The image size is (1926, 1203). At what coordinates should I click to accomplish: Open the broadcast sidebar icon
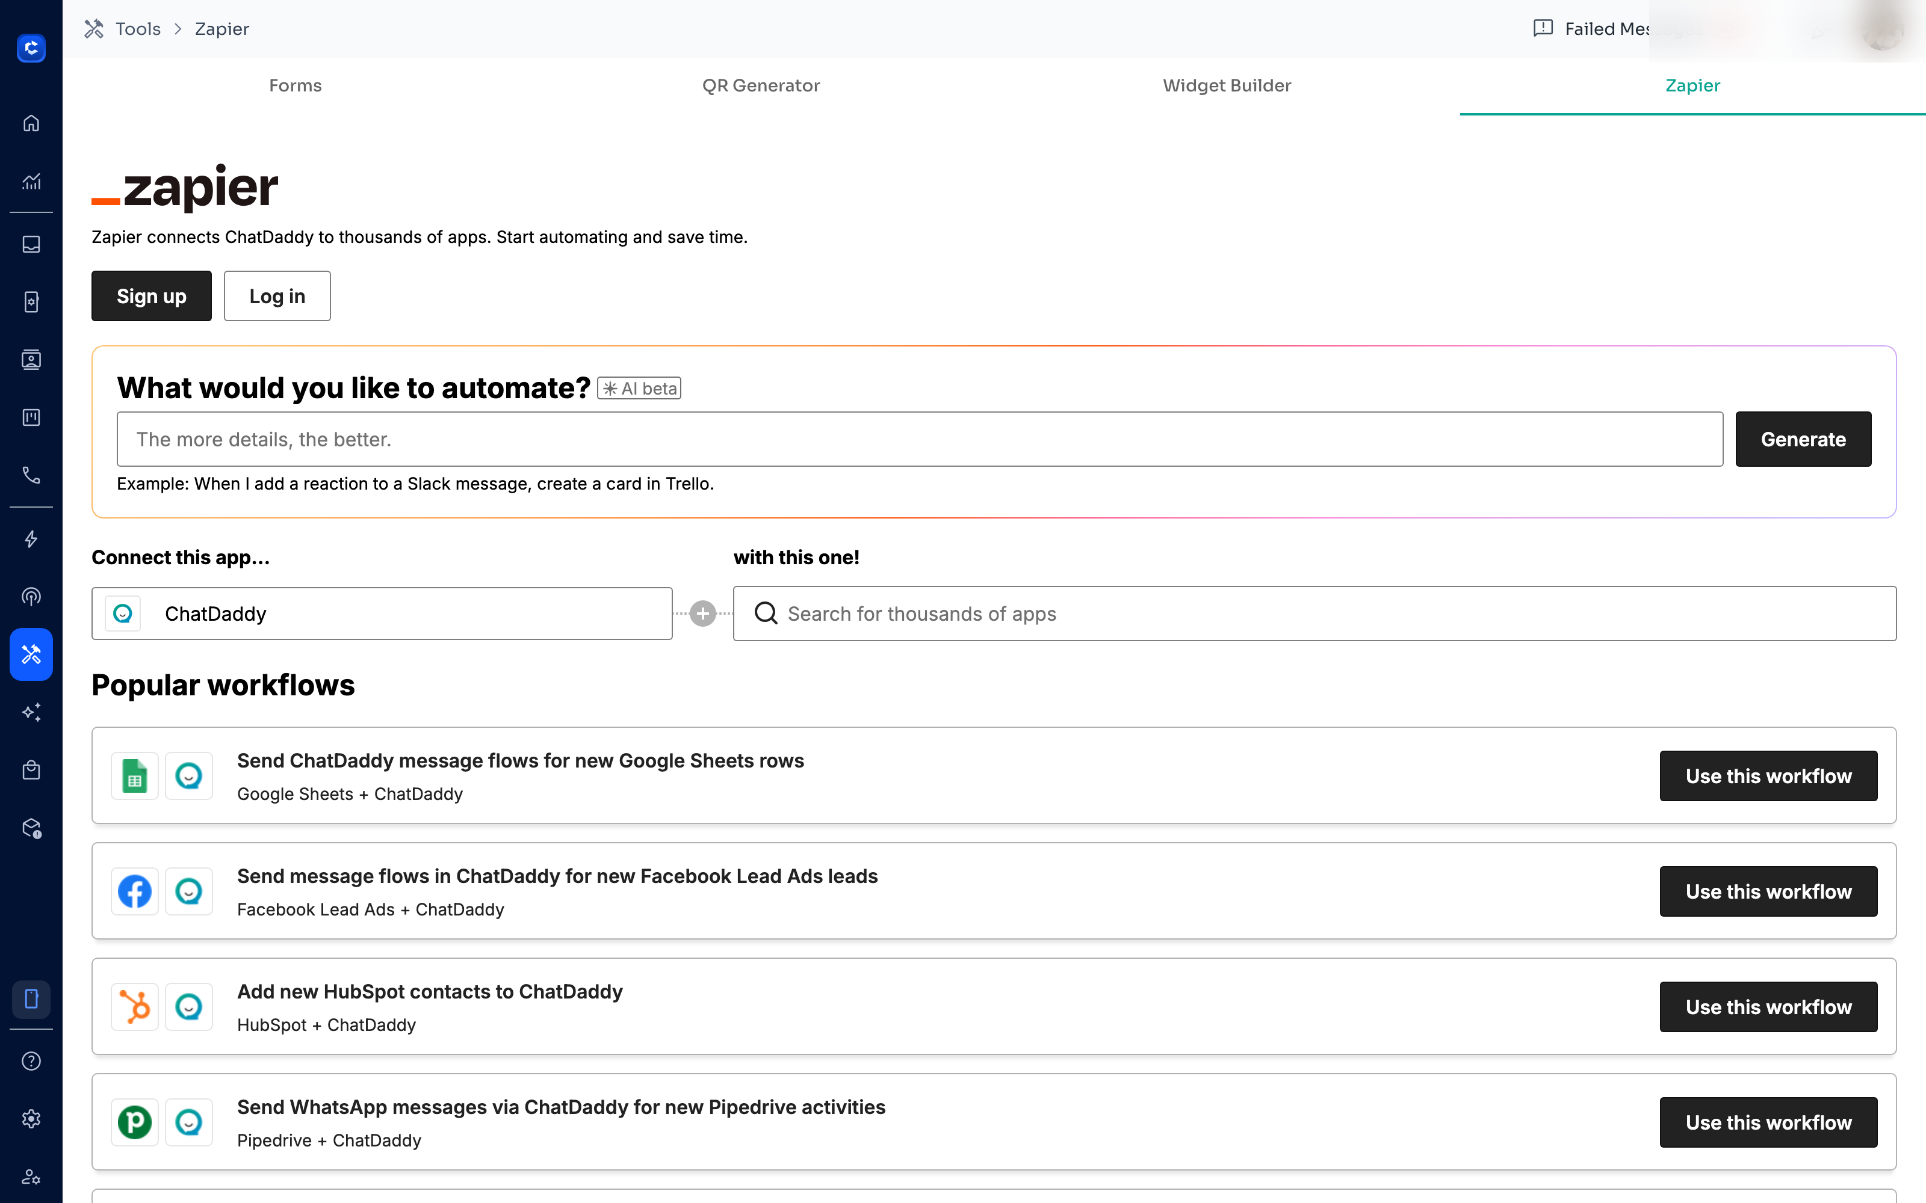pos(31,597)
